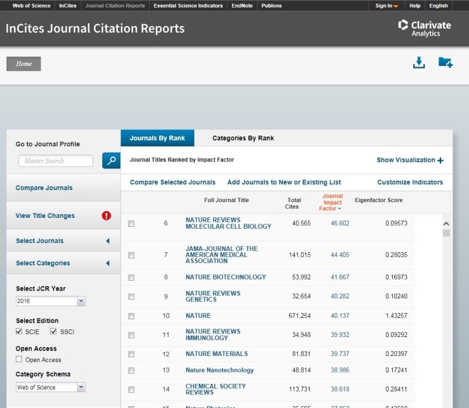
Task: Uncheck the SCIE edition checkbox
Action: (x=20, y=331)
